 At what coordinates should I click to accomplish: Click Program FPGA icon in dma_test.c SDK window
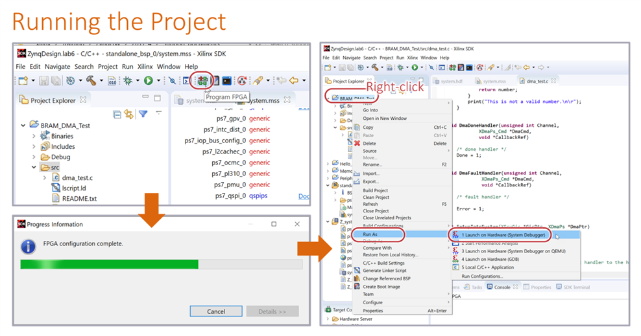pyautogui.click(x=452, y=67)
